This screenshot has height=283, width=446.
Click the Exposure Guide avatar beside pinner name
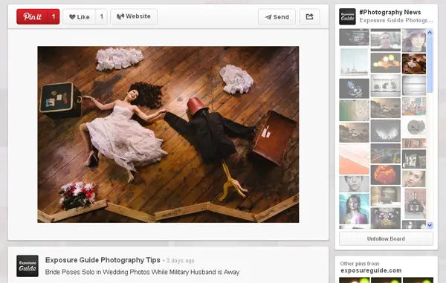point(28,266)
